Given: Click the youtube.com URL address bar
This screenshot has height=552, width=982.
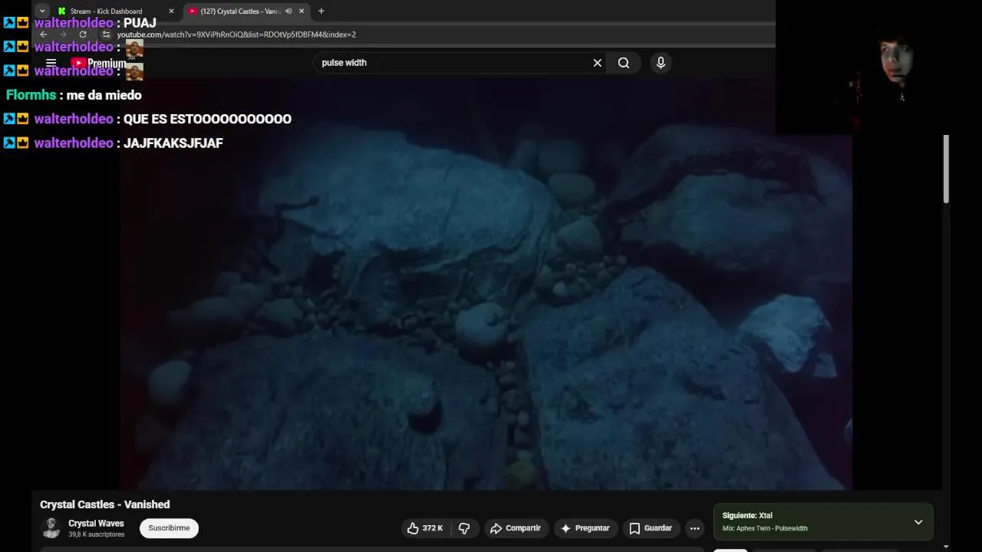Looking at the screenshot, I should pyautogui.click(x=236, y=34).
